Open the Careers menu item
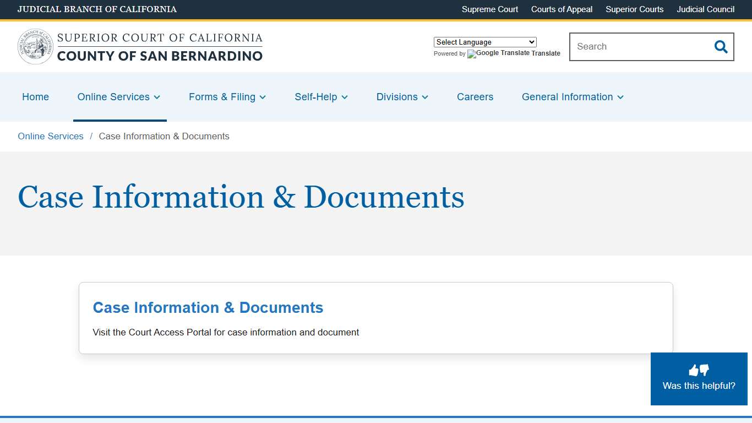The image size is (752, 423). (475, 97)
